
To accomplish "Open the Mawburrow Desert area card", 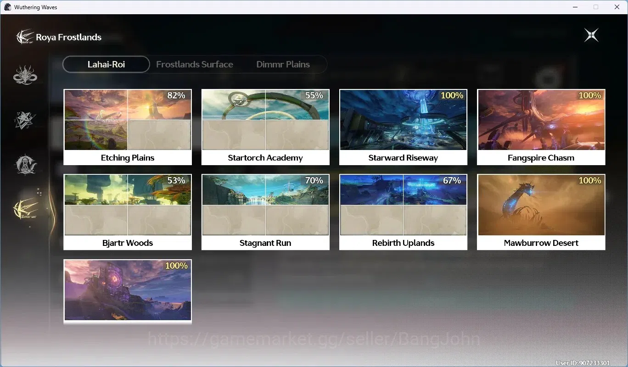I will [x=541, y=212].
